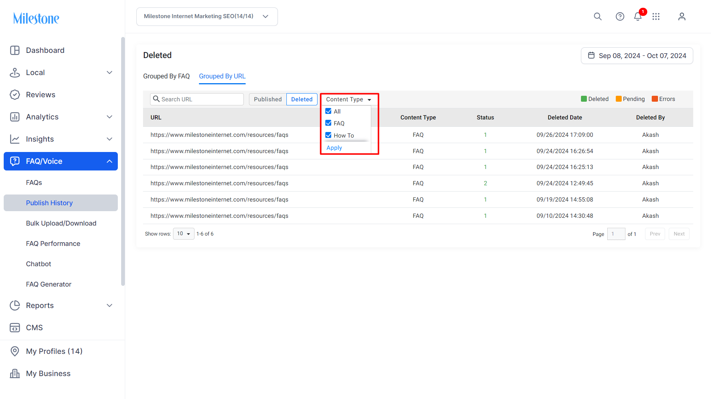
Task: Click the Deleted Date column header
Action: 565,118
